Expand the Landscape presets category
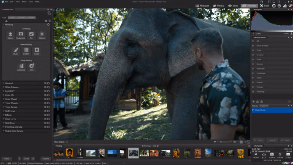 coord(253,73)
